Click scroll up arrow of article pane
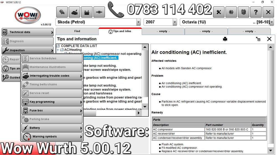The height and width of the screenshot is (155, 277). point(270,47)
